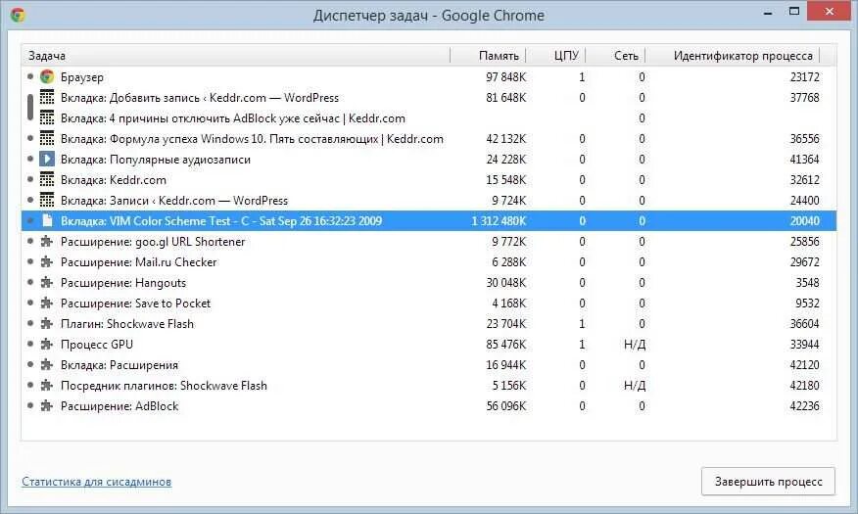Click process ID 20040

[x=804, y=221]
